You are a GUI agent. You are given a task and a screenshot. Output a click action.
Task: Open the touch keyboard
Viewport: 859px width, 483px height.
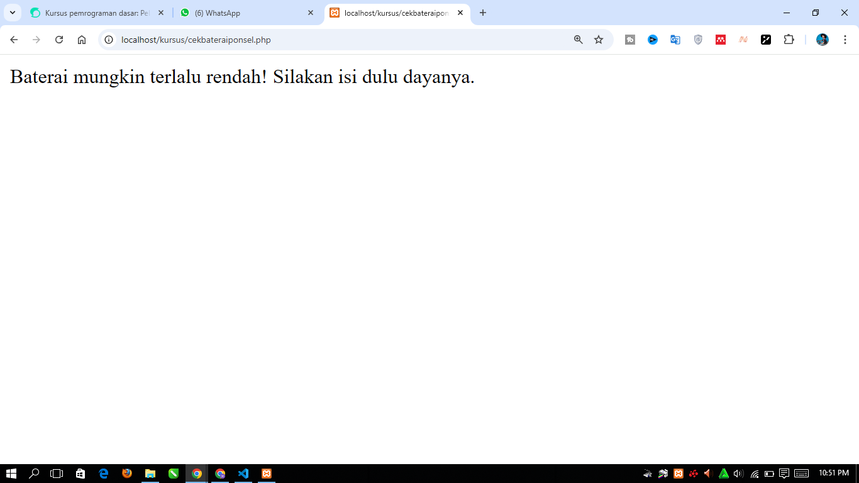[x=802, y=474]
